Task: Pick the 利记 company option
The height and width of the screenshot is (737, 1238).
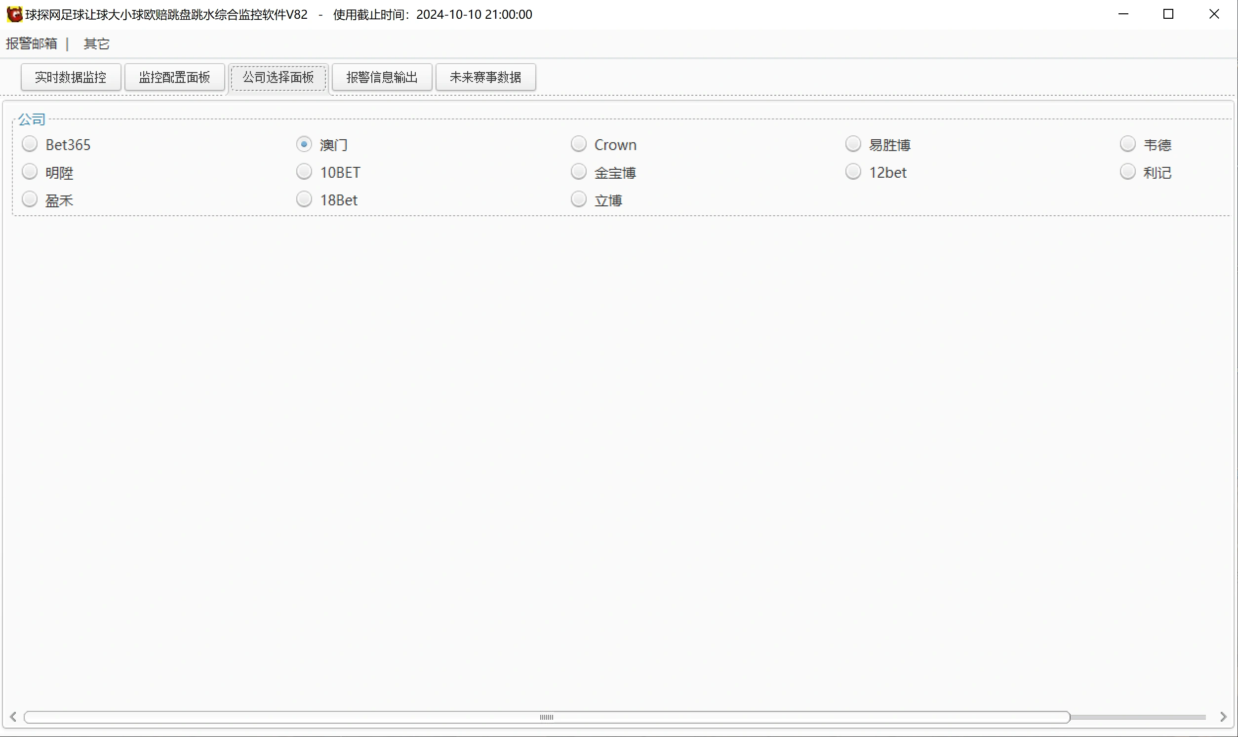Action: pos(1127,172)
